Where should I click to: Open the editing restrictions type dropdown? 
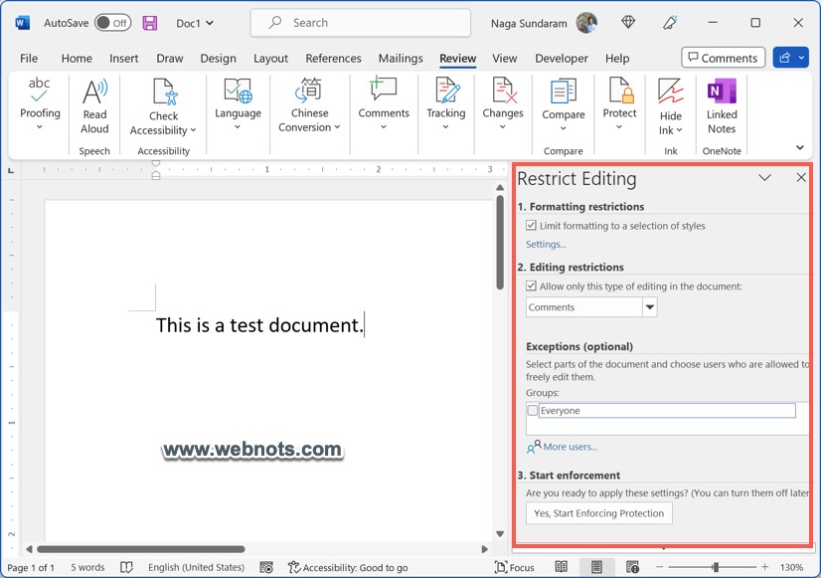coord(650,306)
